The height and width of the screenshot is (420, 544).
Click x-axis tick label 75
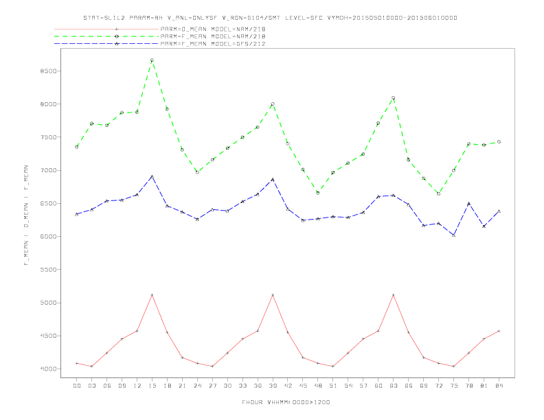coord(453,386)
